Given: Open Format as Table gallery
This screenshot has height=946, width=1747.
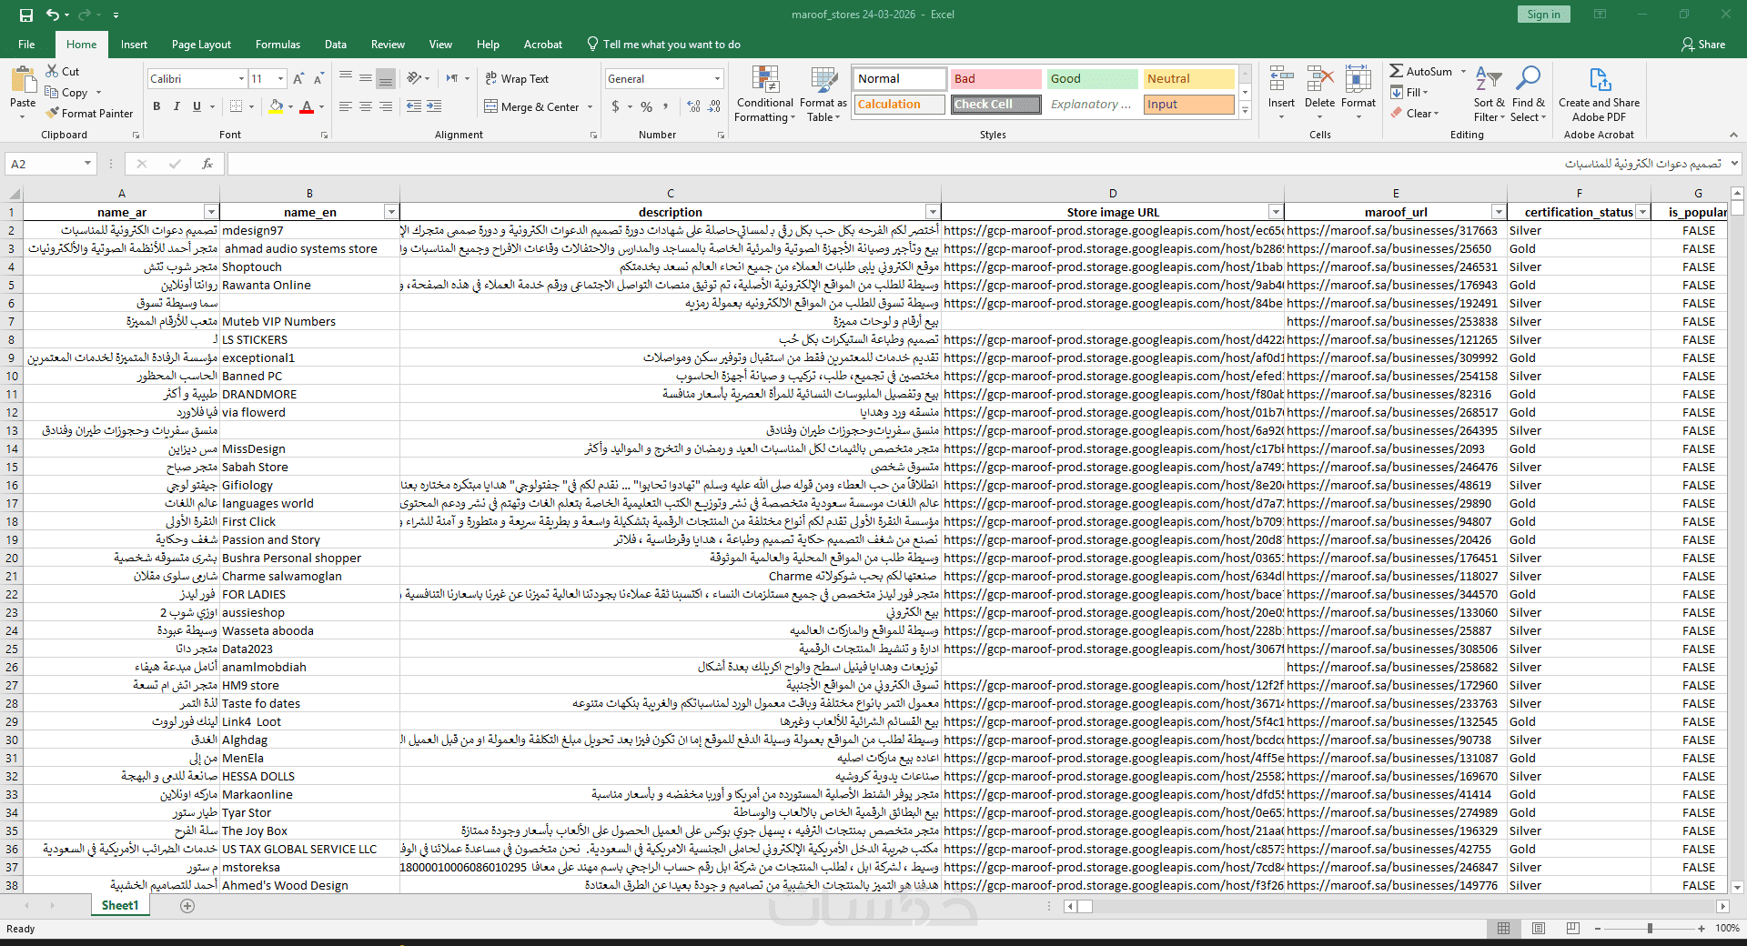Looking at the screenshot, I should pyautogui.click(x=823, y=94).
